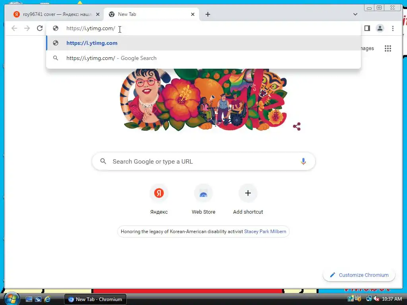Click the search icon beside Google Search suggestion
Viewport: 407px width, 305px height.
pos(56,58)
